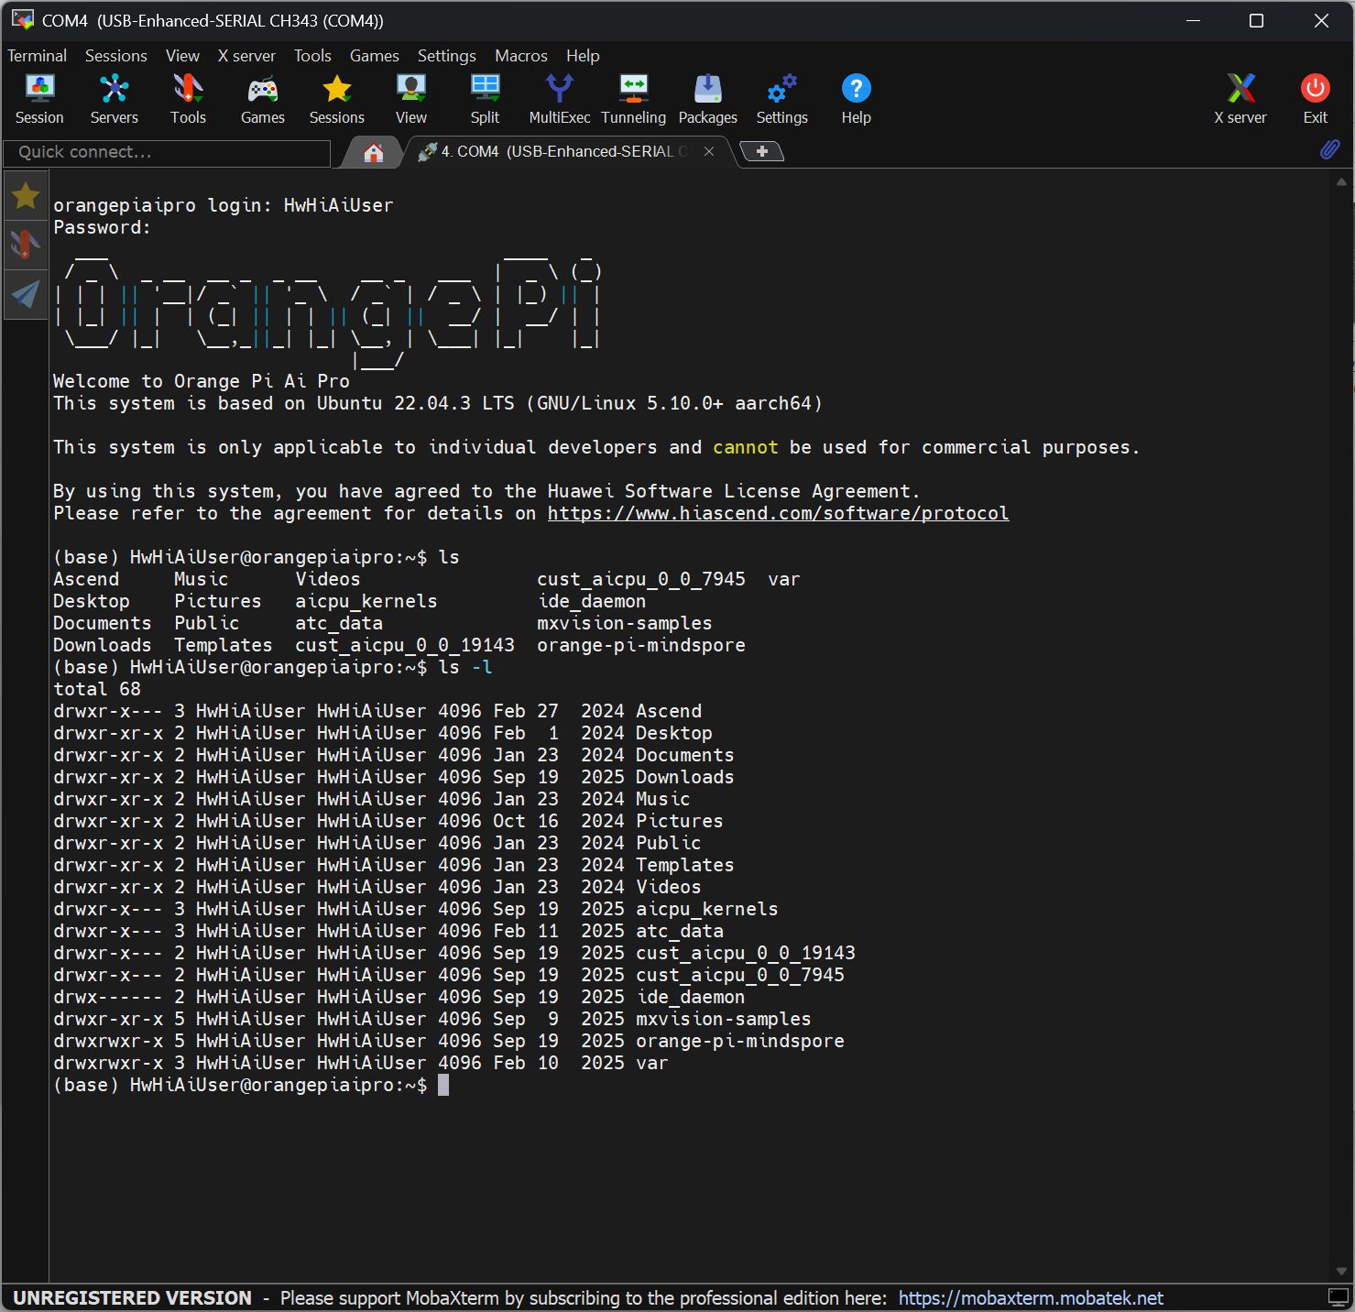Click 'mxvision-samples' in the ls -l listing
This screenshot has width=1355, height=1312.
pyautogui.click(x=724, y=1019)
